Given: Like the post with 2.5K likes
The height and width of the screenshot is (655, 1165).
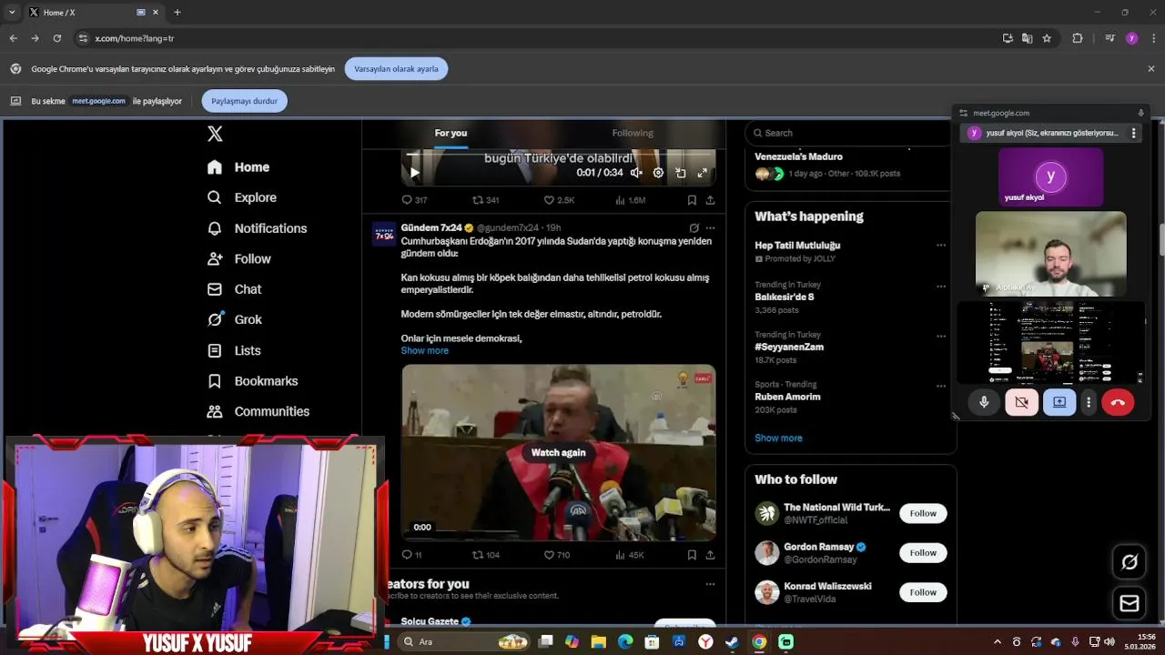Looking at the screenshot, I should pyautogui.click(x=559, y=200).
